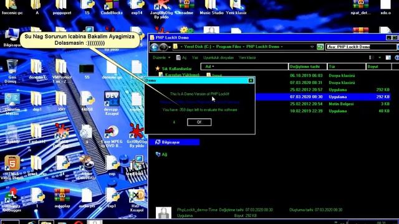Screen dimensions: 399x224
Task: Click 'Sık Kullanılanlar' in navigation pane
Action: (x=174, y=68)
